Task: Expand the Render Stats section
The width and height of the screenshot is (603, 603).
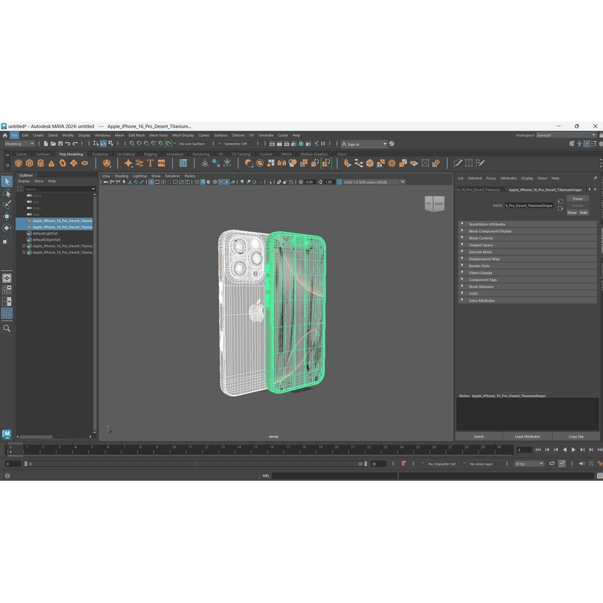Action: click(x=527, y=266)
